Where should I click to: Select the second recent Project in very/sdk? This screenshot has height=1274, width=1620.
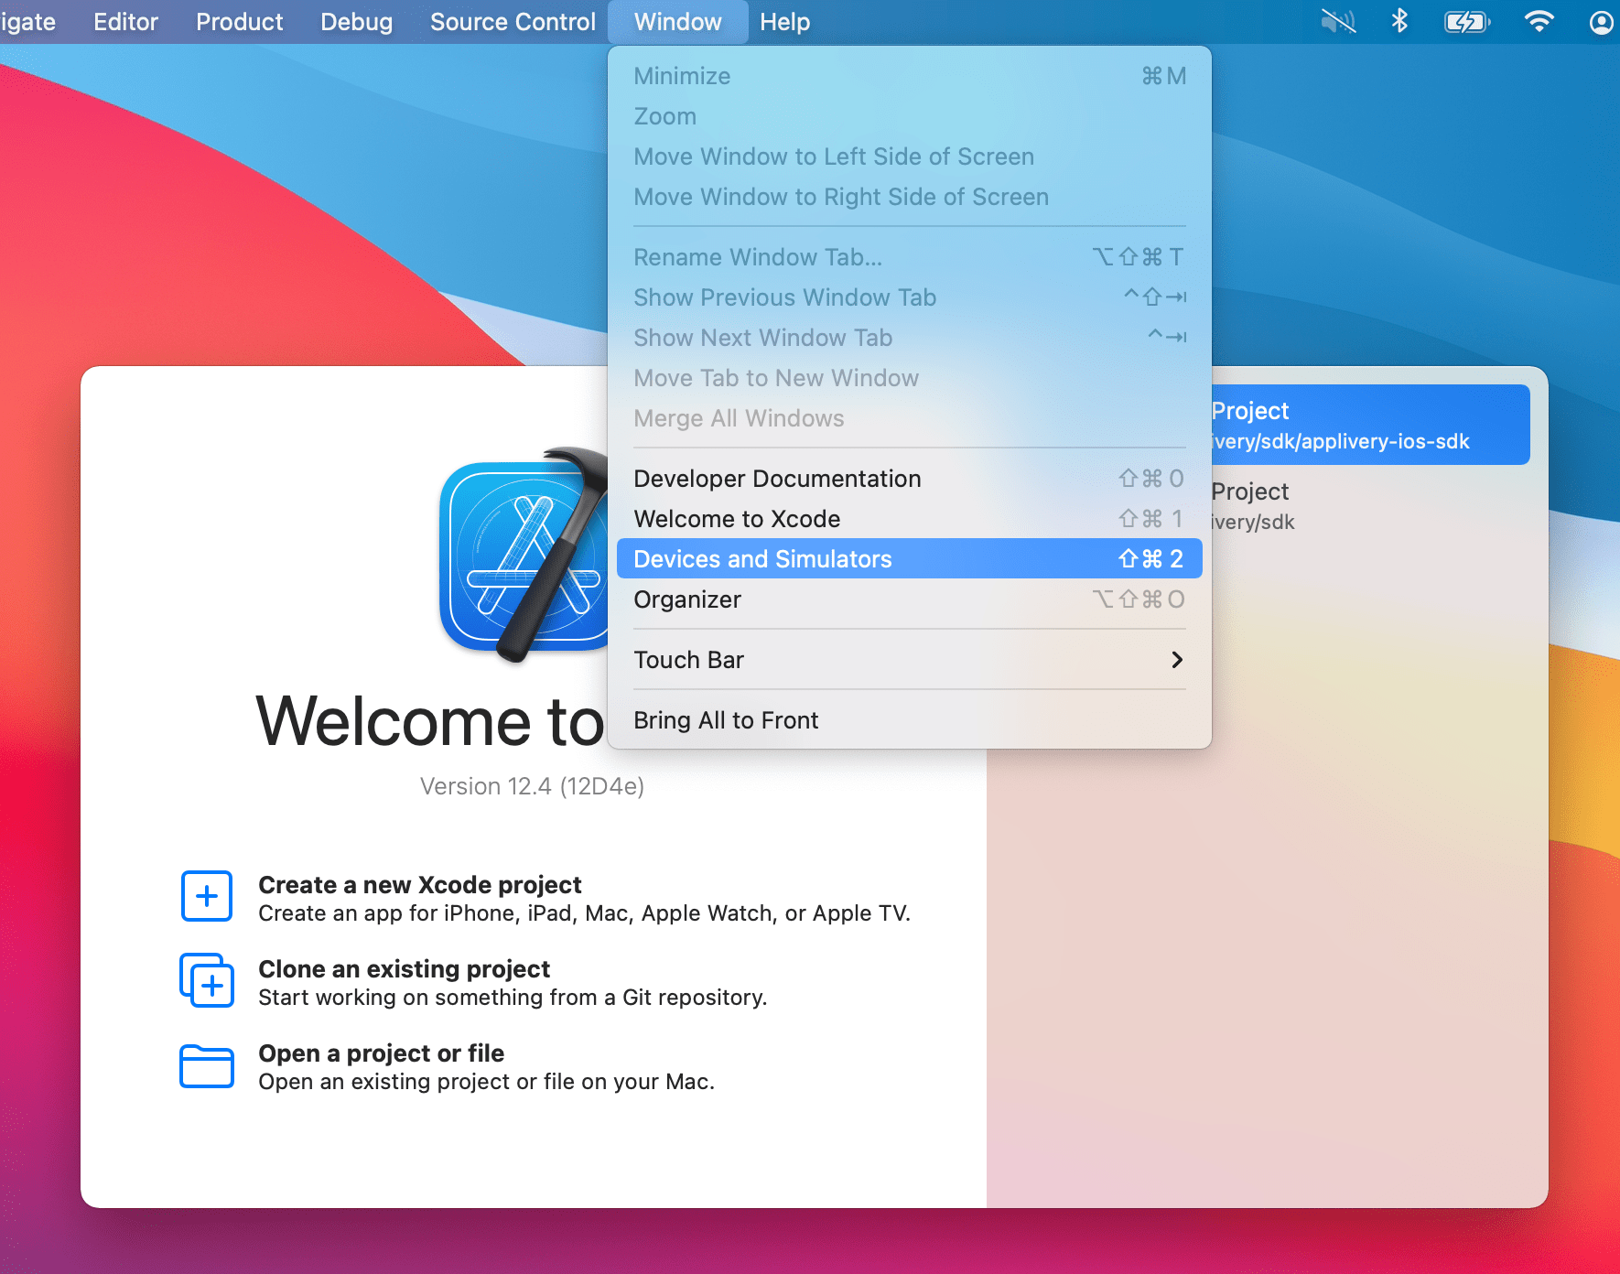coord(1370,505)
